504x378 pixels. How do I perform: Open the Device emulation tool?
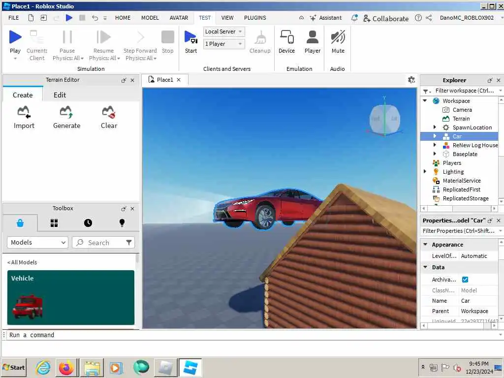287,37
